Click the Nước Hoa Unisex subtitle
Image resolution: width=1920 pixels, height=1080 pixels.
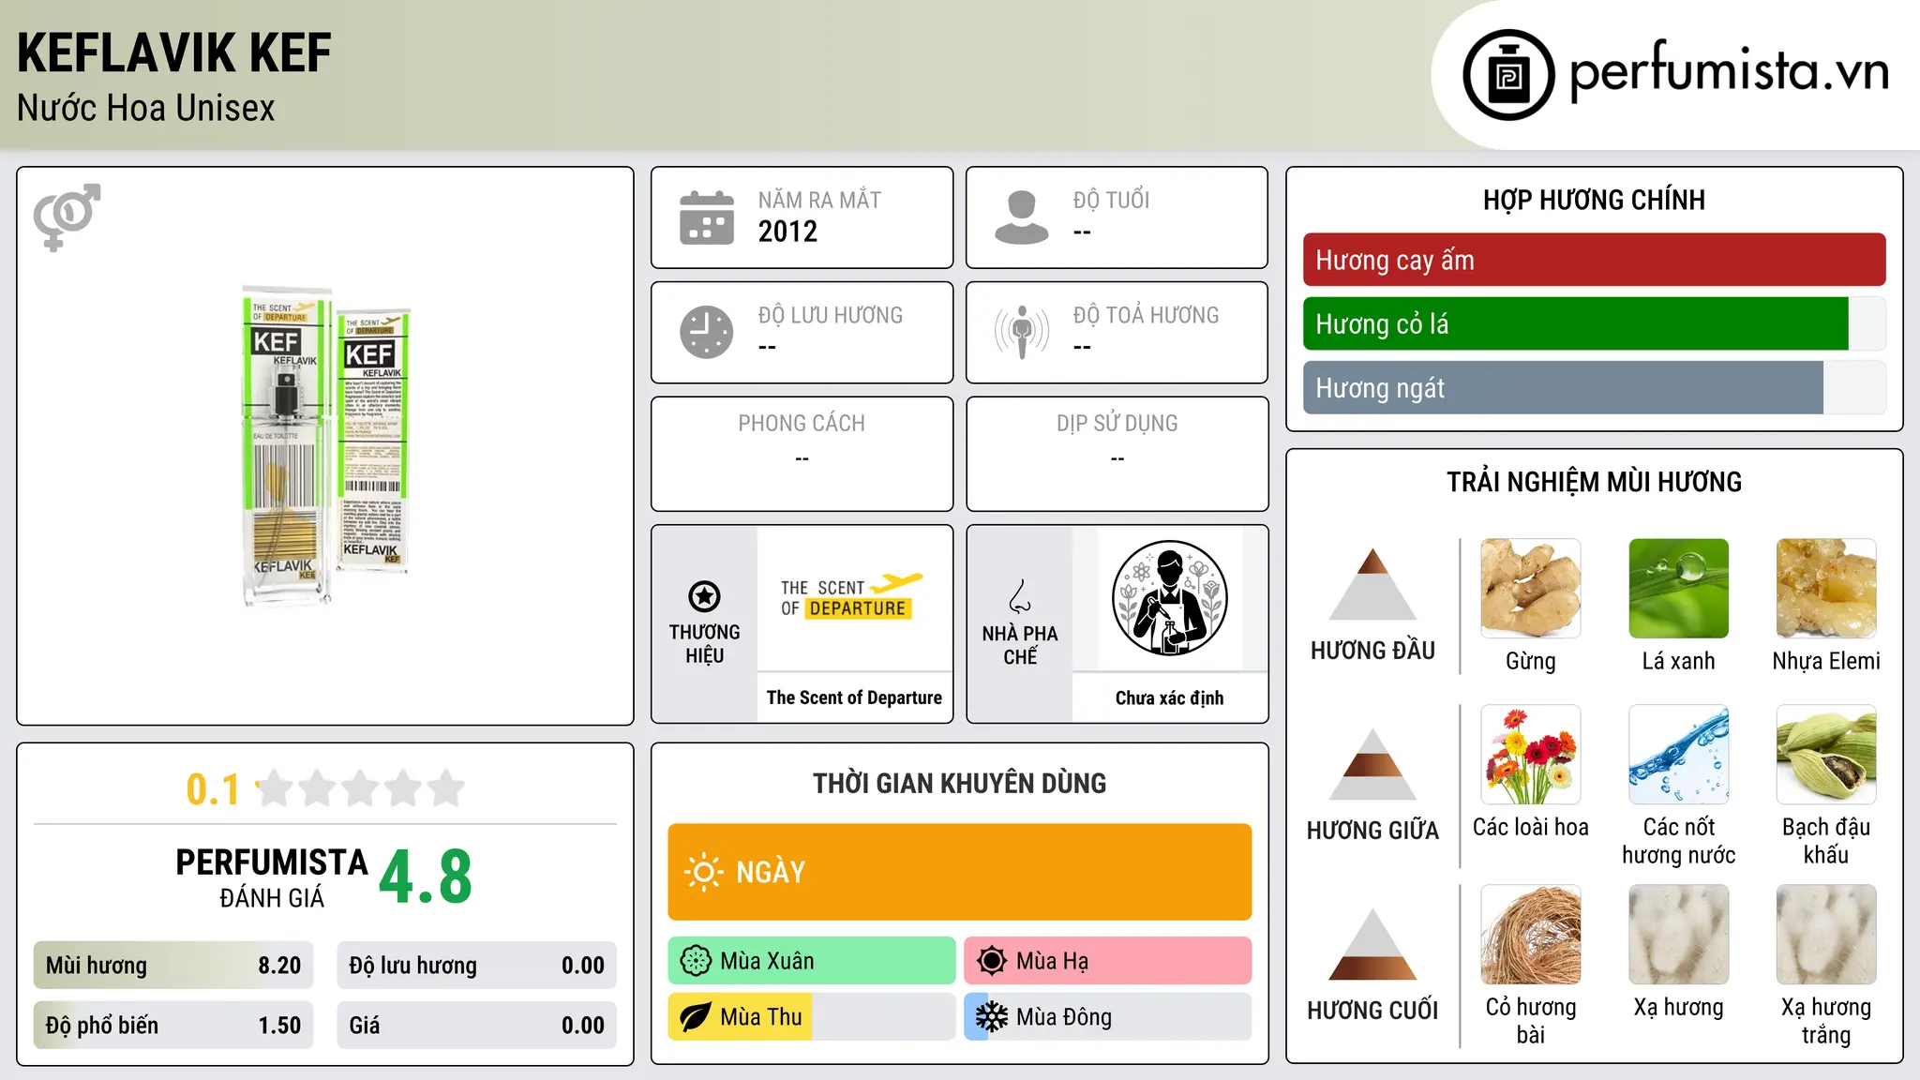coord(146,109)
